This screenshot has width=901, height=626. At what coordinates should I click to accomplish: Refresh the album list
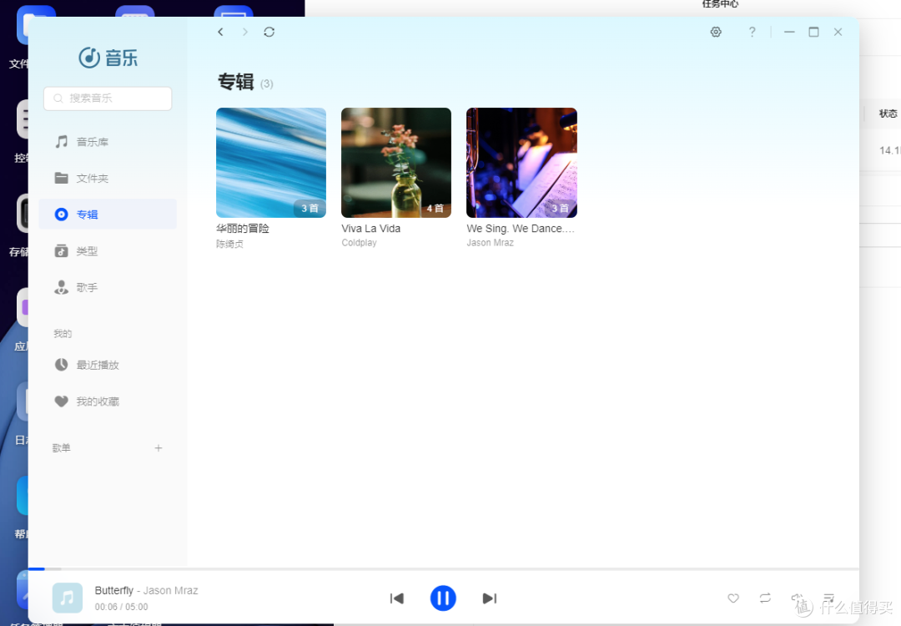[x=269, y=32]
